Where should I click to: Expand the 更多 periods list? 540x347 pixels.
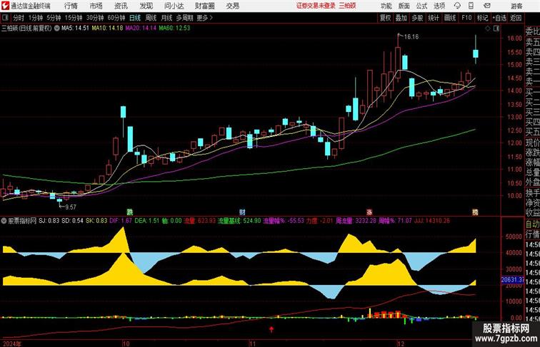[x=204, y=18]
